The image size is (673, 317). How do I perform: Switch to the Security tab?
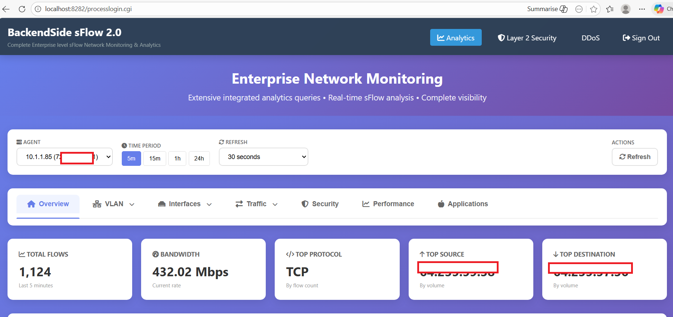(x=320, y=204)
